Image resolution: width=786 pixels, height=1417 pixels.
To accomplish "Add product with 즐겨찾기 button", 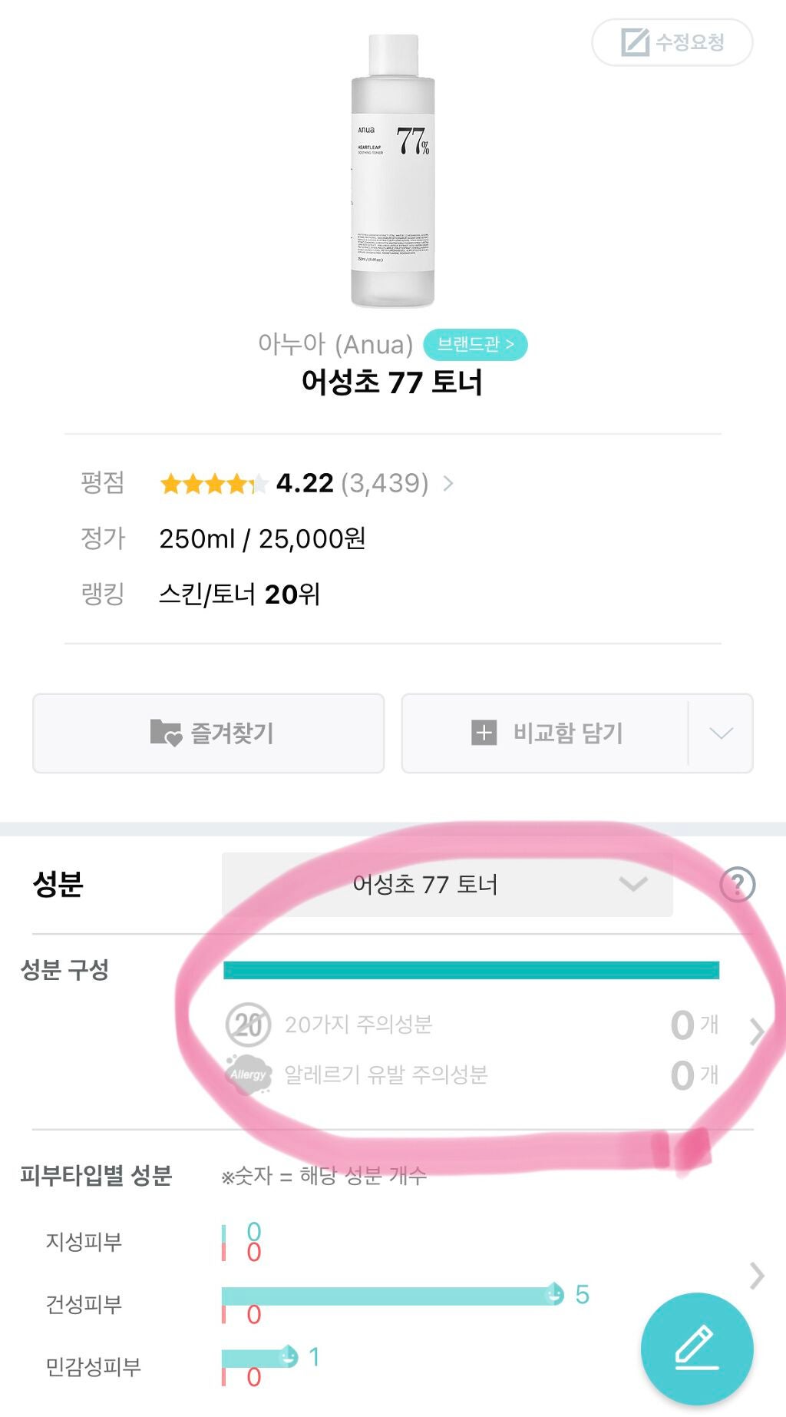I will coord(209,733).
